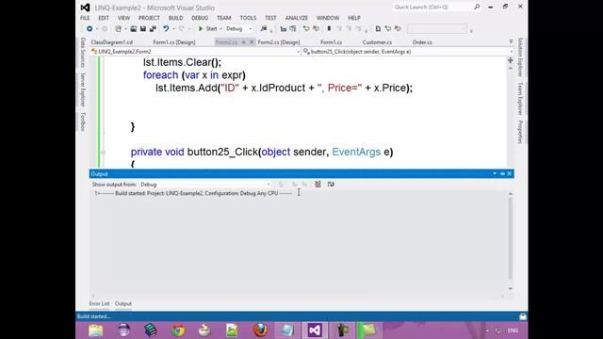Open the LINQ_Example2.Form2 class dropdown
Image resolution: width=603 pixels, height=339 pixels.
tap(195, 52)
